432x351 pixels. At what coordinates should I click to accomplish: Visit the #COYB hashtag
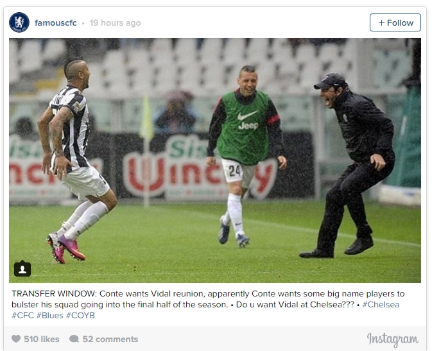[80, 315]
